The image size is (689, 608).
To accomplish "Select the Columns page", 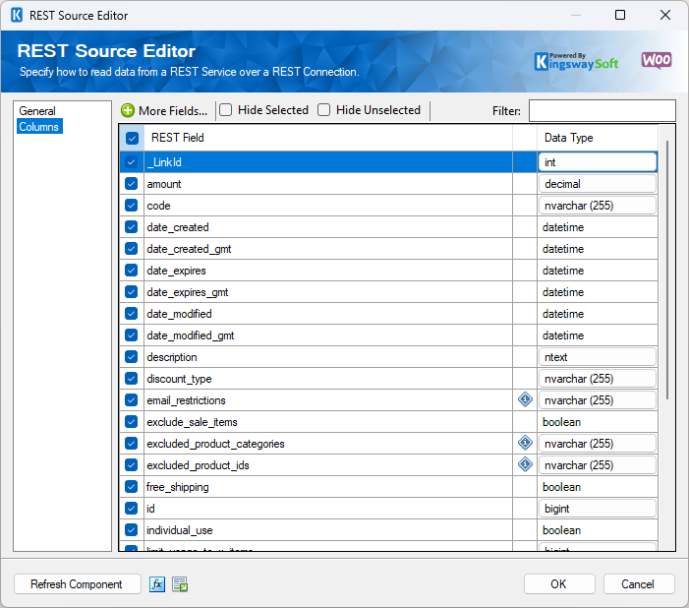I will pos(39,126).
